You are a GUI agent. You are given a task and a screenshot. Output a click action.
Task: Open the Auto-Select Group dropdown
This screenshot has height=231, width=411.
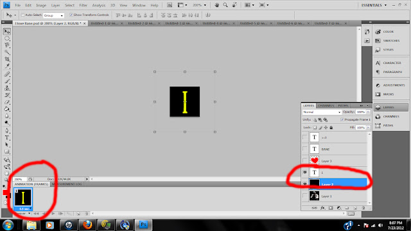click(x=54, y=15)
